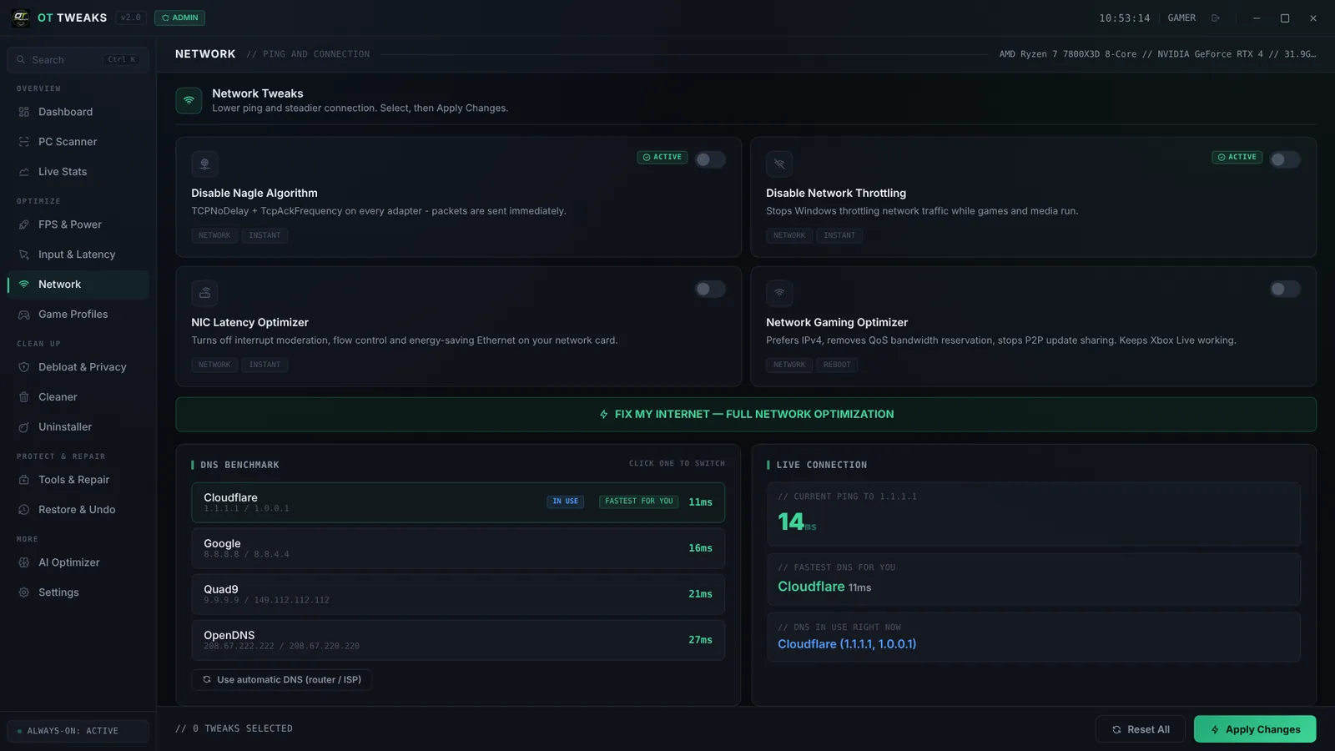Viewport: 1335px width, 751px height.
Task: Switch DNS to Quad9
Action: click(458, 594)
